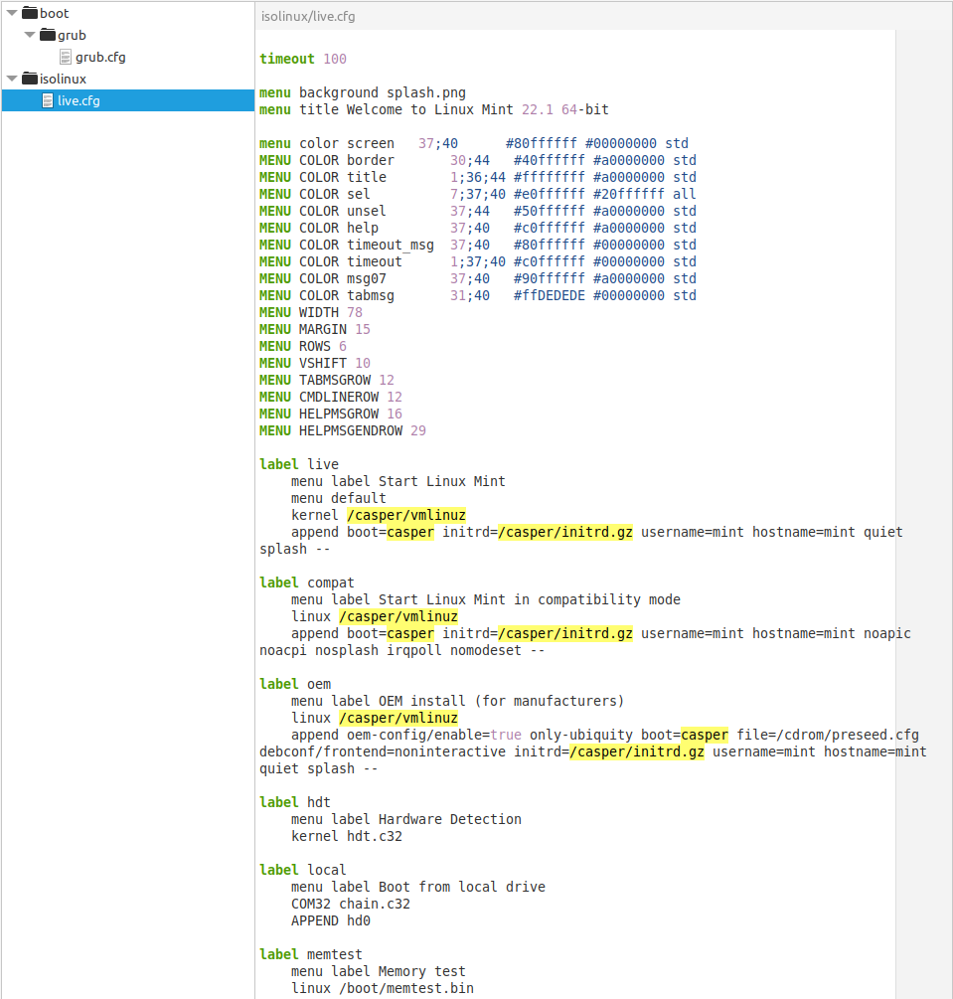This screenshot has height=999, width=953.
Task: Click the 'linux /boot/memtest.bin' line
Action: click(x=383, y=988)
